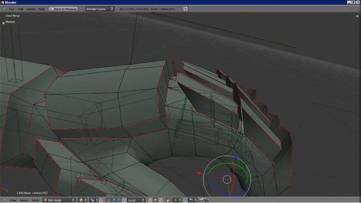Image resolution: width=361 pixels, height=203 pixels.
Task: Select the translate manipulator arrow icon
Action: (114, 200)
